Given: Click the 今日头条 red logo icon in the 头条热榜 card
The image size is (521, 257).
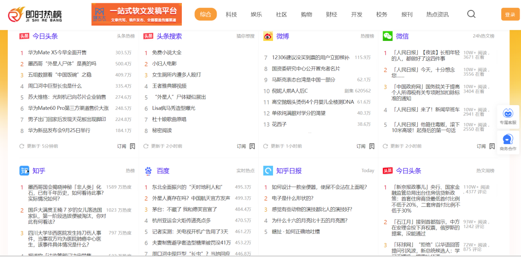Looking at the screenshot, I should (24, 36).
